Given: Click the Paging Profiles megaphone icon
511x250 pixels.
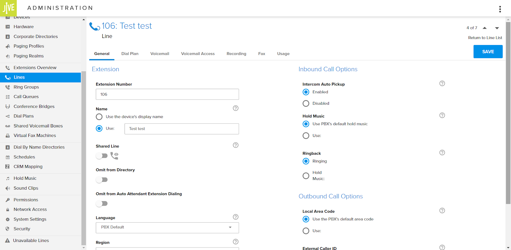Looking at the screenshot, I should pyautogui.click(x=8, y=46).
